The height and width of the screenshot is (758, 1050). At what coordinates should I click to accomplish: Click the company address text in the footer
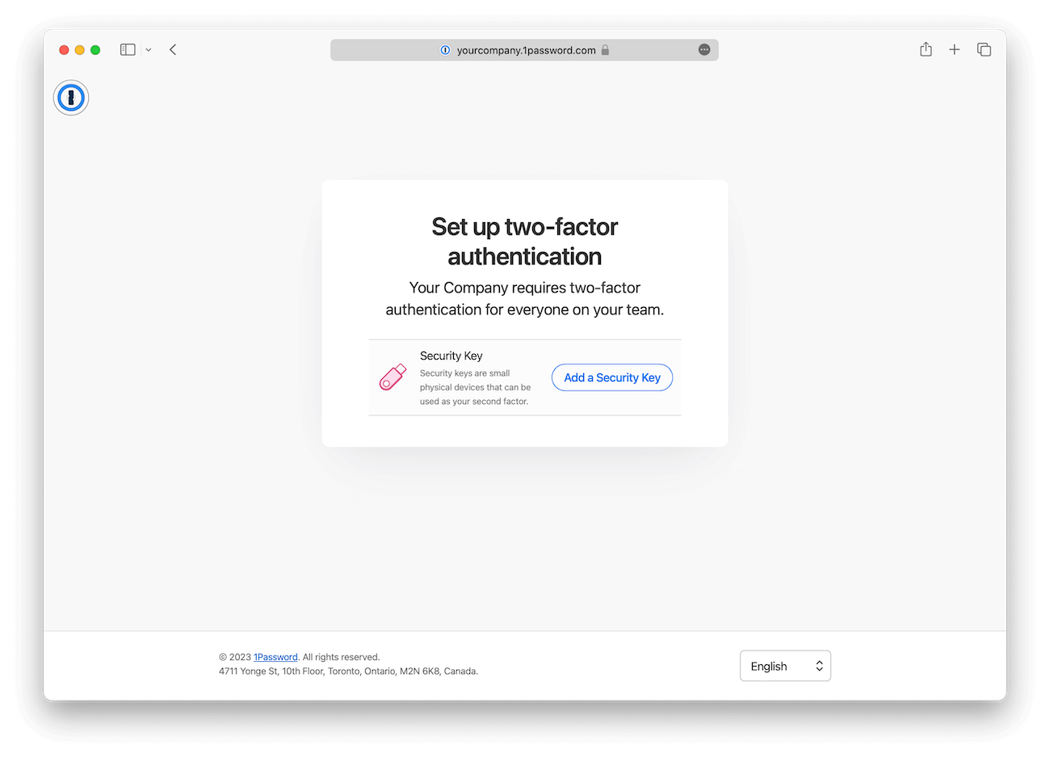[x=349, y=671]
